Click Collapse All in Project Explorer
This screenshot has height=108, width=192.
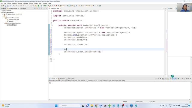tap(35, 8)
